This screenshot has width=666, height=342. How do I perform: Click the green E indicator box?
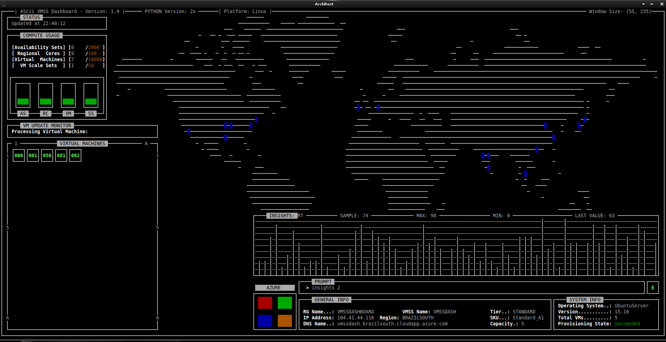(653, 288)
